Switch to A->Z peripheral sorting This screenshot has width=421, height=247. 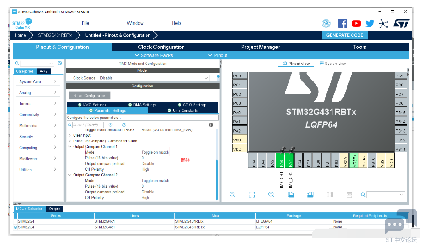[44, 71]
